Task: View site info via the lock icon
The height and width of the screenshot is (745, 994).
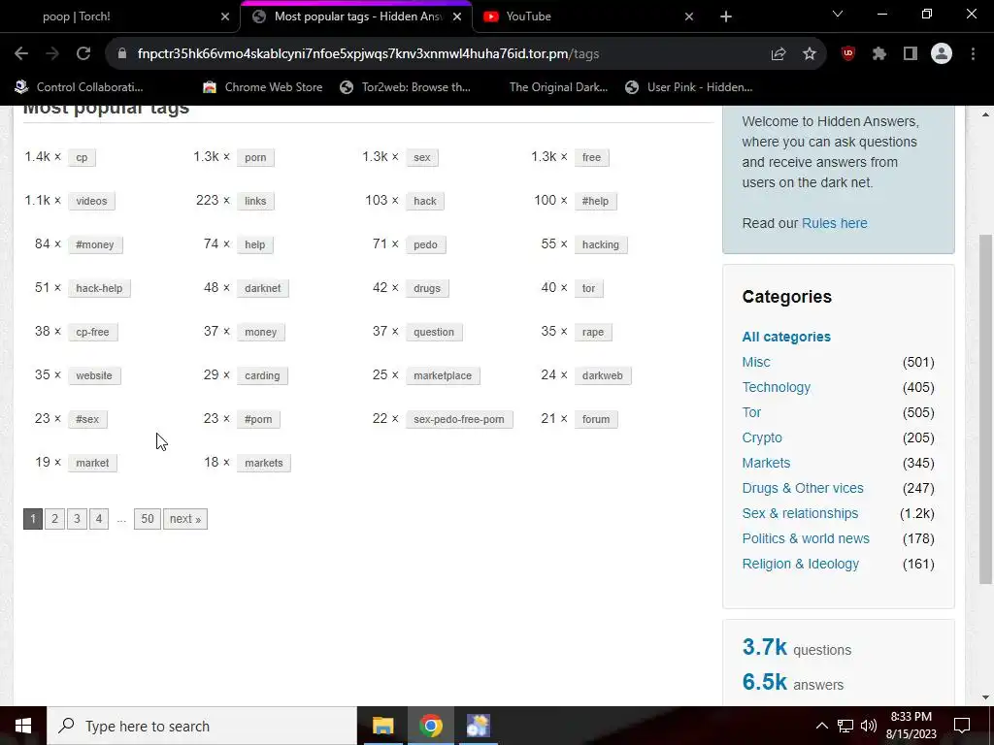Action: coord(122,54)
